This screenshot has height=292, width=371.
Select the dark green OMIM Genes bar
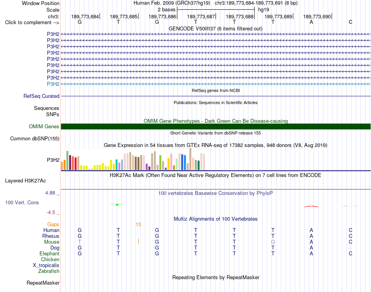pyautogui.click(x=216, y=126)
